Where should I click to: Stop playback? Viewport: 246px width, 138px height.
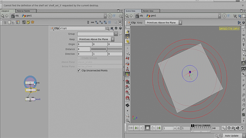coord(148,128)
